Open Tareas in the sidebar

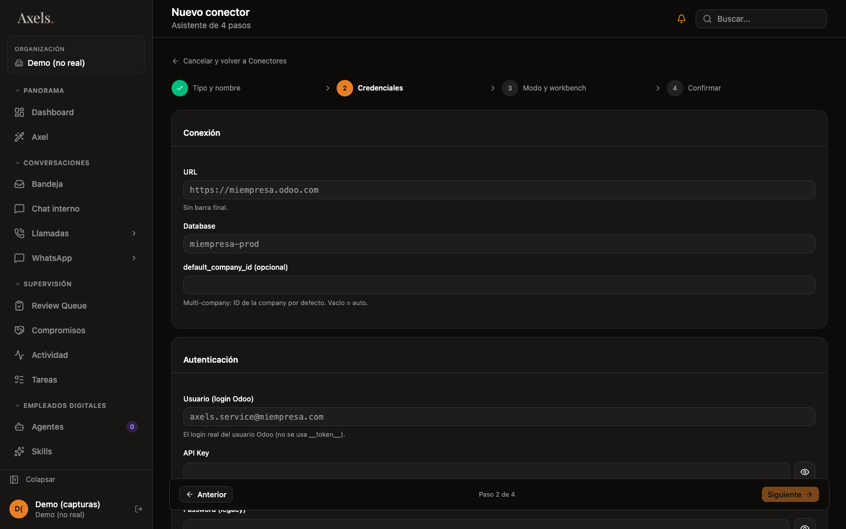pyautogui.click(x=76, y=380)
